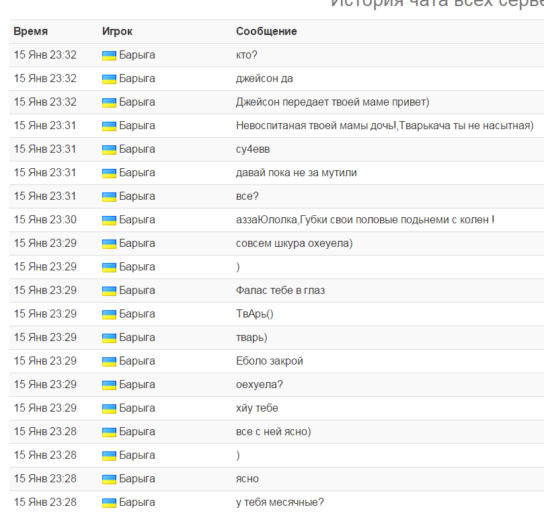Click the flag icon in "все с ней ясно)" row
Viewport: 544px width, 524px height.
click(x=109, y=432)
